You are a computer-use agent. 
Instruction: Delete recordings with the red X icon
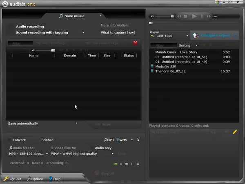coord(136,43)
